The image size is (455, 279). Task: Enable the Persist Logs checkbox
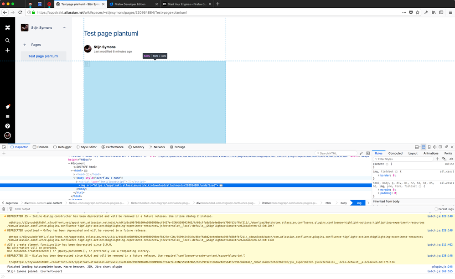436,209
